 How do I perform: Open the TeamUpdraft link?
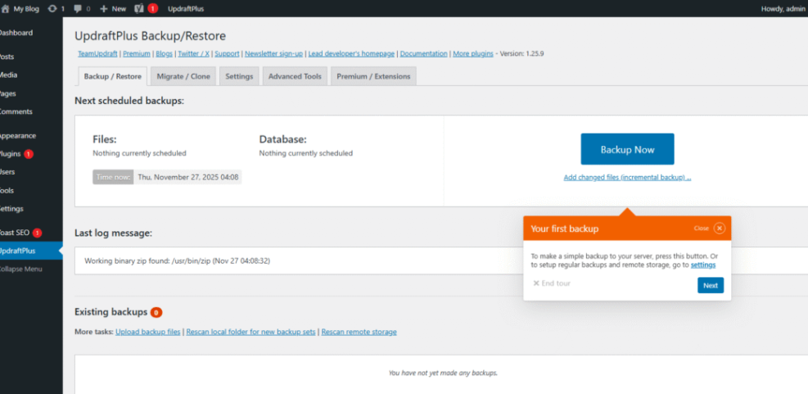[98, 53]
